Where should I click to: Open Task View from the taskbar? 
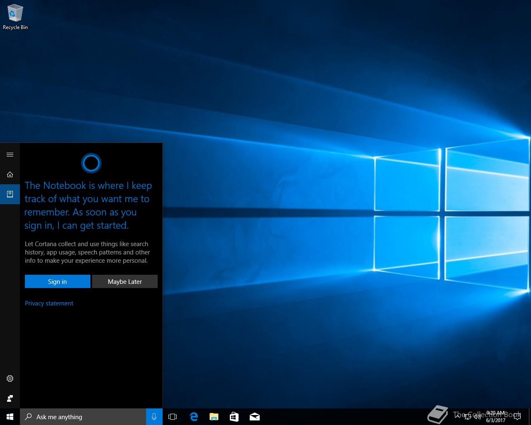tap(173, 417)
